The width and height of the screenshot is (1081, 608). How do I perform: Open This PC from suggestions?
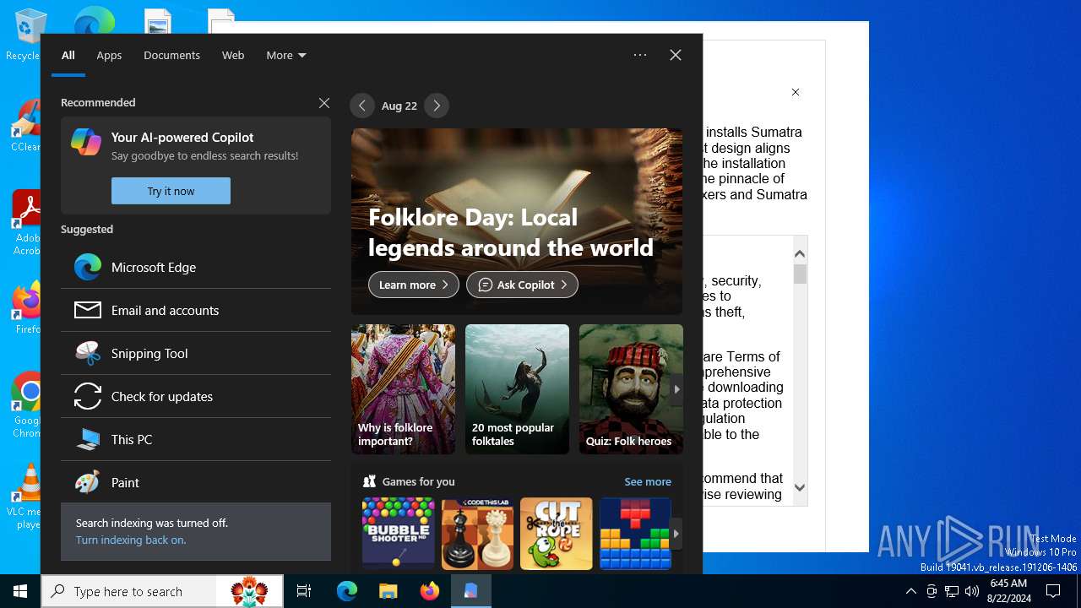point(196,439)
